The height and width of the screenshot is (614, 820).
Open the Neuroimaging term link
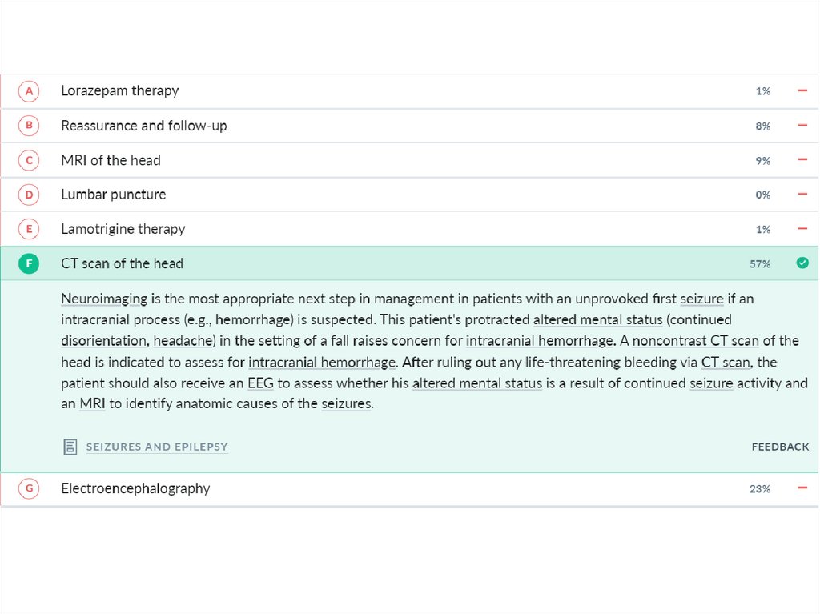click(x=104, y=299)
